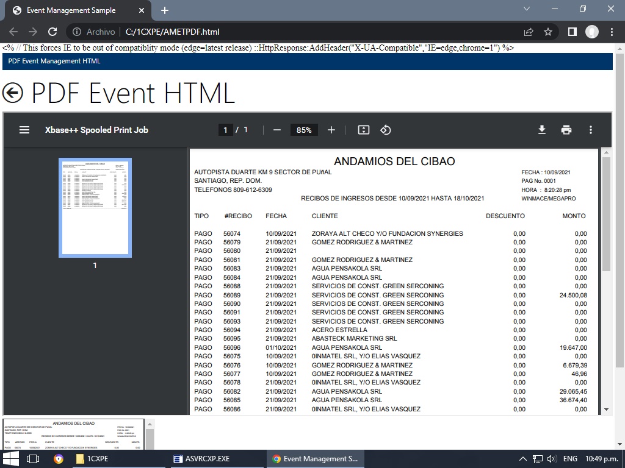Click the fit to page icon

click(364, 130)
